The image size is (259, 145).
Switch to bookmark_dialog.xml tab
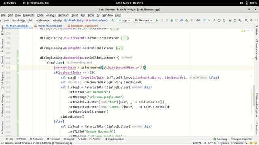click(x=84, y=26)
